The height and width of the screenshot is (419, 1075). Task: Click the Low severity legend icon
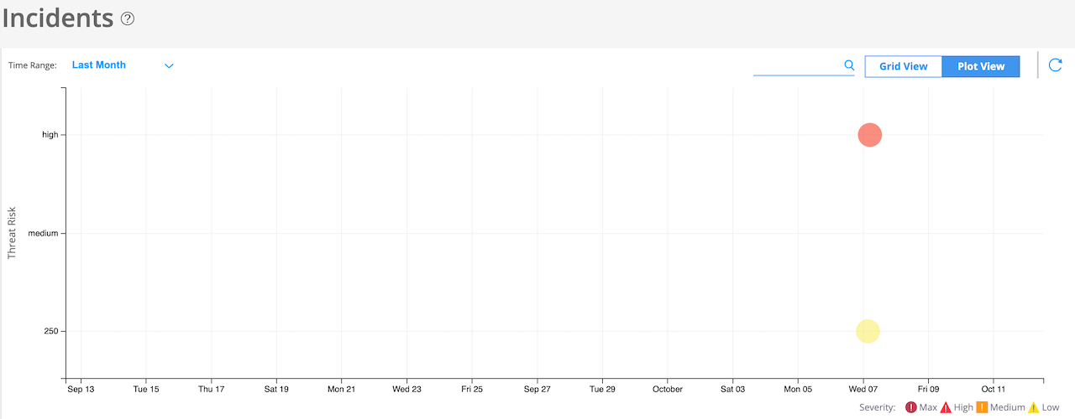pos(1034,407)
